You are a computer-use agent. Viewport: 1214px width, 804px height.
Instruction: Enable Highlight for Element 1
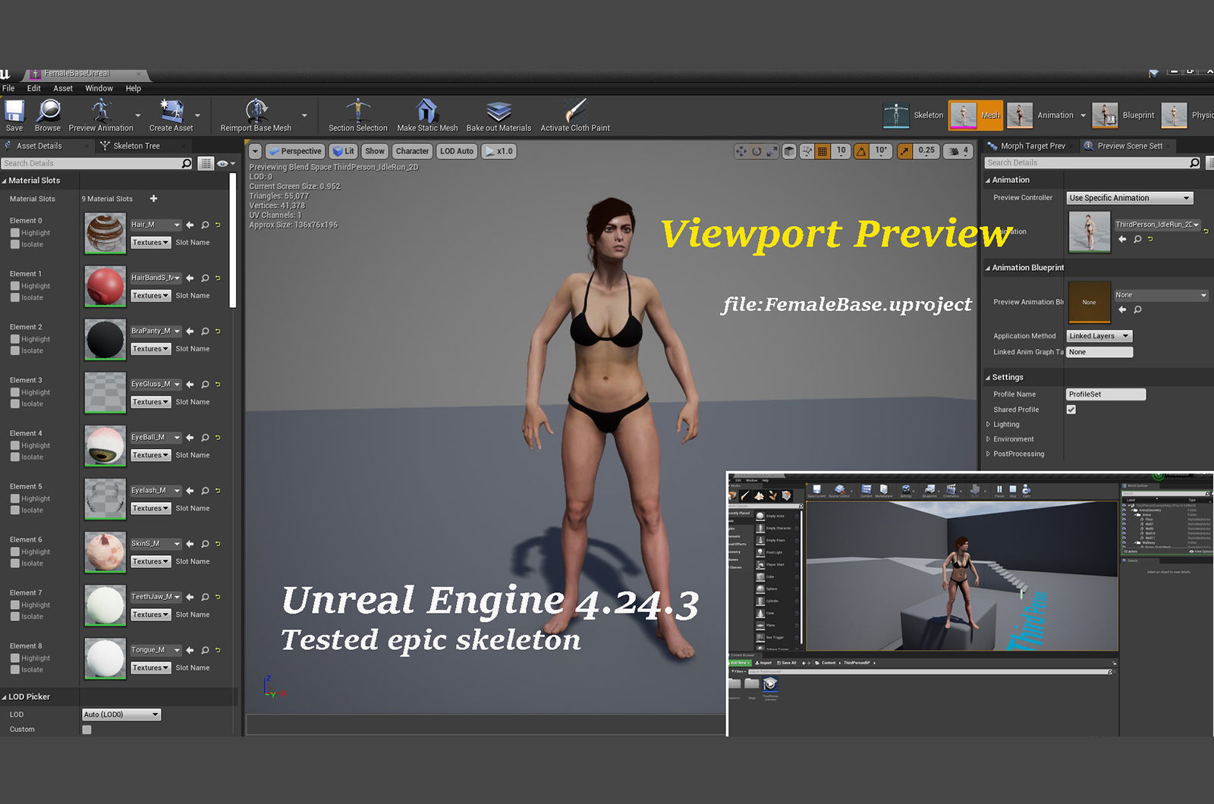click(x=14, y=286)
